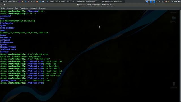Click the 'Видео' directory entry

[3, 35]
